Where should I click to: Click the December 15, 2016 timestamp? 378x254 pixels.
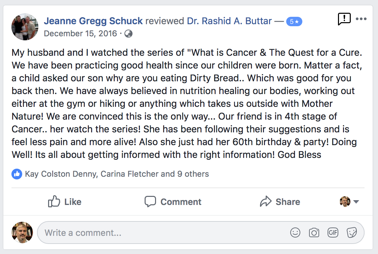[x=80, y=34]
